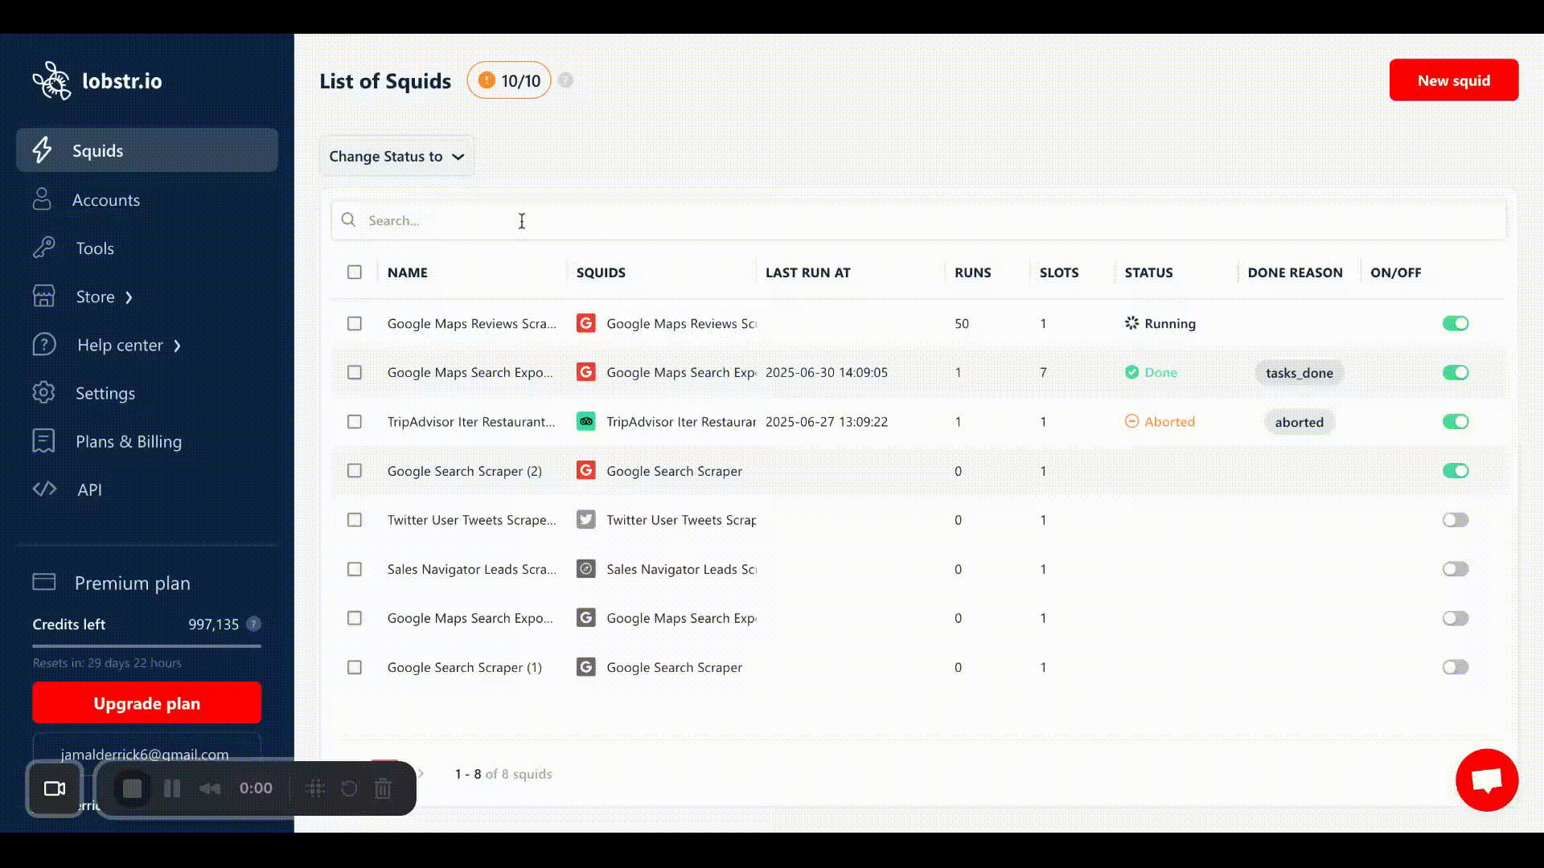Click the API code brackets icon
Image resolution: width=1544 pixels, height=868 pixels.
coord(44,489)
